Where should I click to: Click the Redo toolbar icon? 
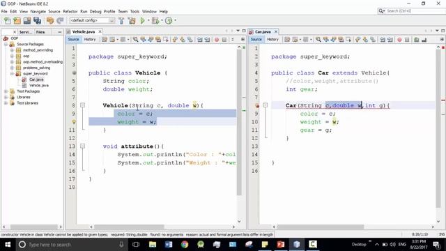(60, 20)
